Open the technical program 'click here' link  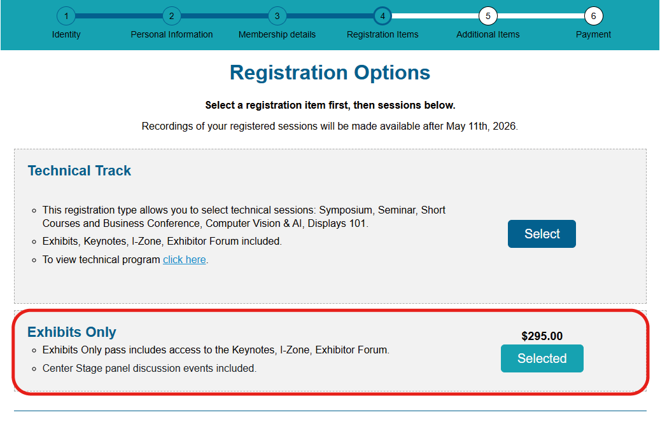point(185,259)
